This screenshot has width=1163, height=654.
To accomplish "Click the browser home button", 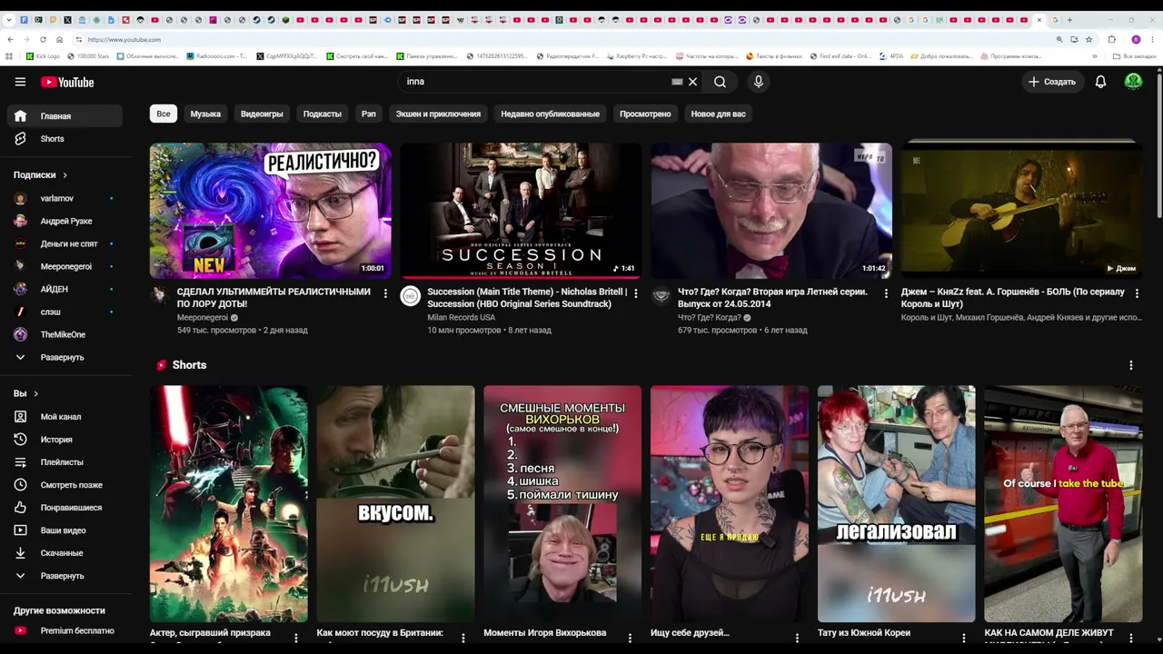I will [60, 40].
